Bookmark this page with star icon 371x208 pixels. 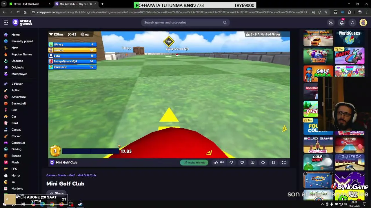coord(326,12)
